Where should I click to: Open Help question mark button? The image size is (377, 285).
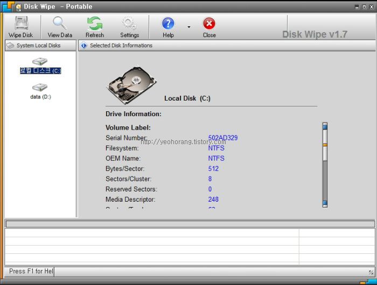point(168,27)
